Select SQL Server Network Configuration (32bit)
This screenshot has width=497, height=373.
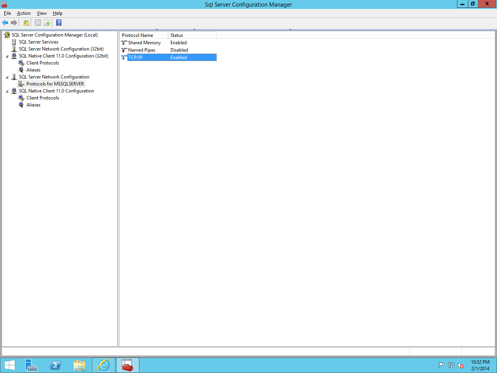(x=61, y=49)
